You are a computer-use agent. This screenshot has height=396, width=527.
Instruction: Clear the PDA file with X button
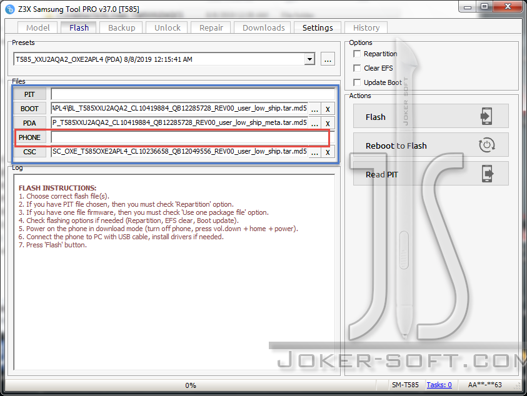[328, 123]
